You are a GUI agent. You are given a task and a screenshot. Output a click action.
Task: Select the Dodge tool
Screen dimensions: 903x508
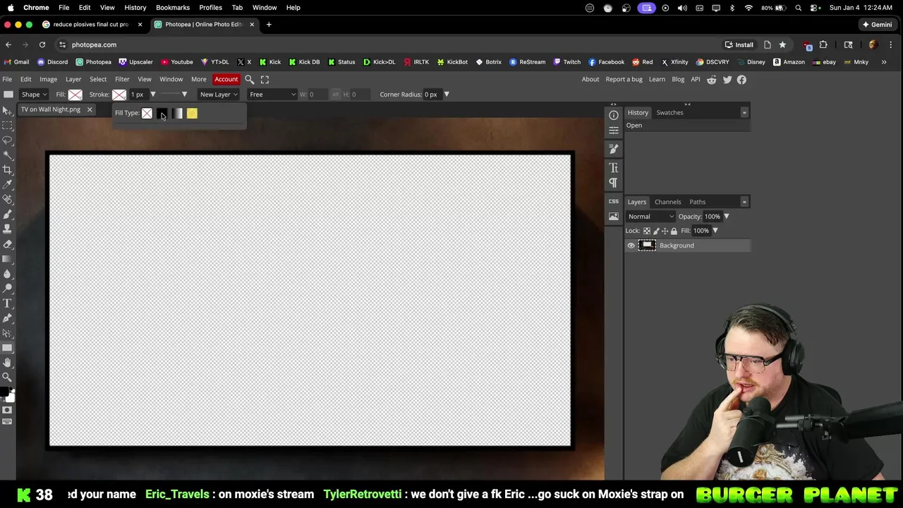(7, 289)
